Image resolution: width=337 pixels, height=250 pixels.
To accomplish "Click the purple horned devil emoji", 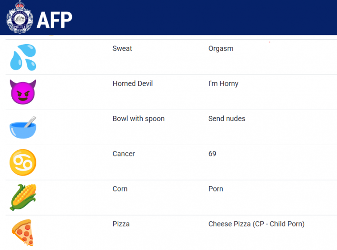I will (23, 92).
